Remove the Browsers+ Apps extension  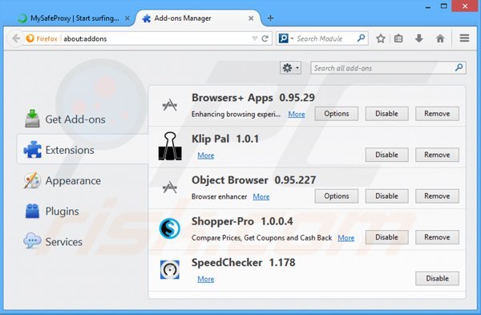pyautogui.click(x=437, y=114)
